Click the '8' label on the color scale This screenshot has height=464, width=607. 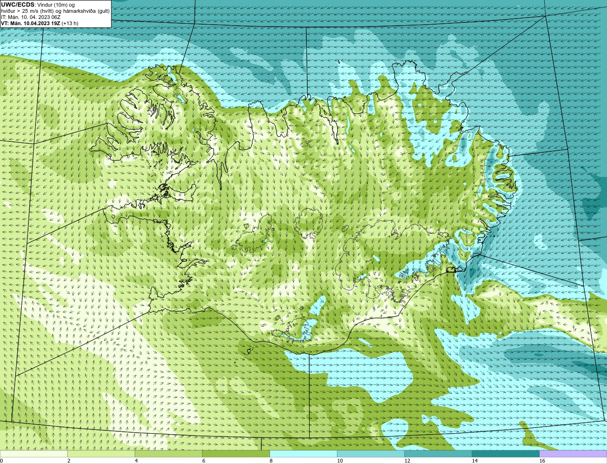pyautogui.click(x=271, y=461)
